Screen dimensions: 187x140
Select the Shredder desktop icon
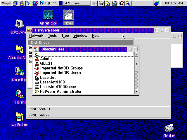(x=169, y=128)
